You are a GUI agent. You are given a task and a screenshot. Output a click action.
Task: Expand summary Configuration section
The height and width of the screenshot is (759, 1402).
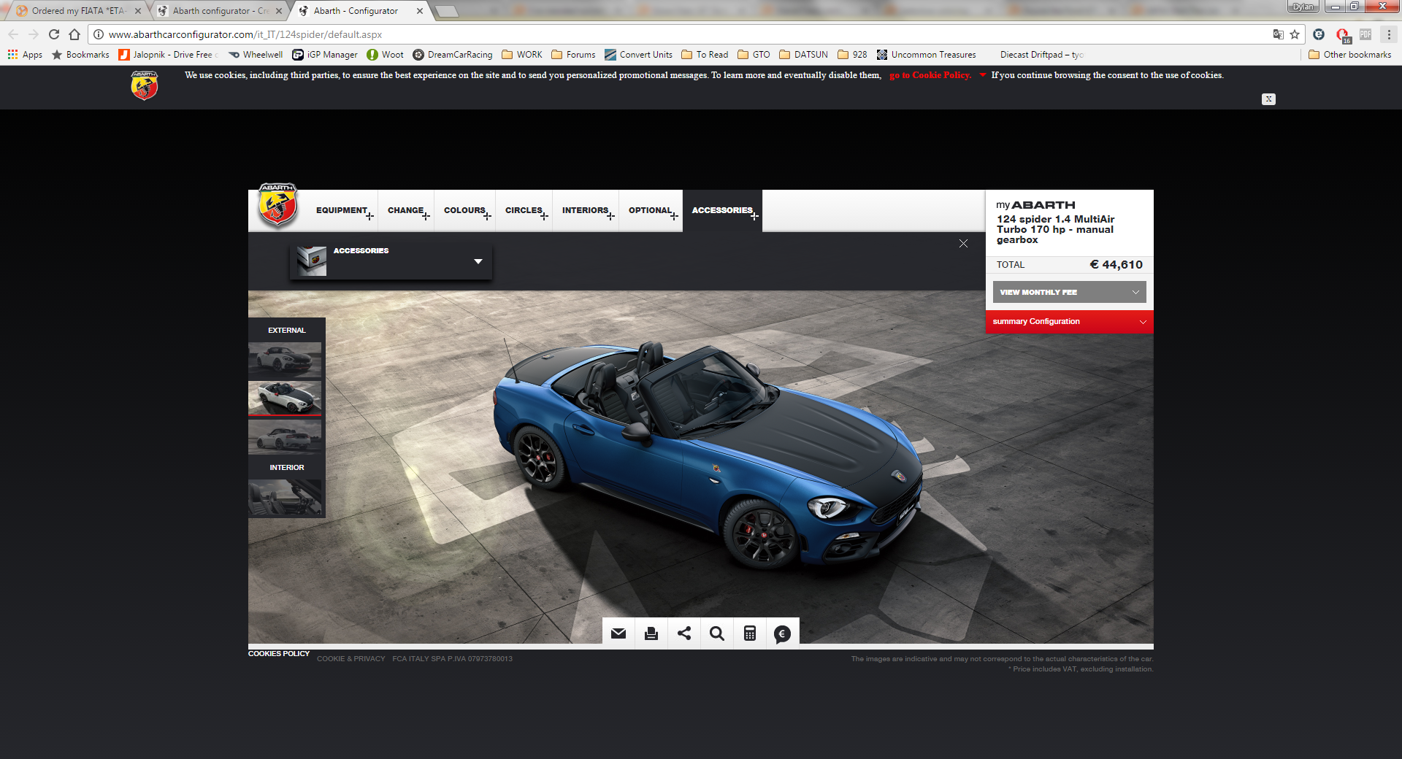coord(1069,322)
